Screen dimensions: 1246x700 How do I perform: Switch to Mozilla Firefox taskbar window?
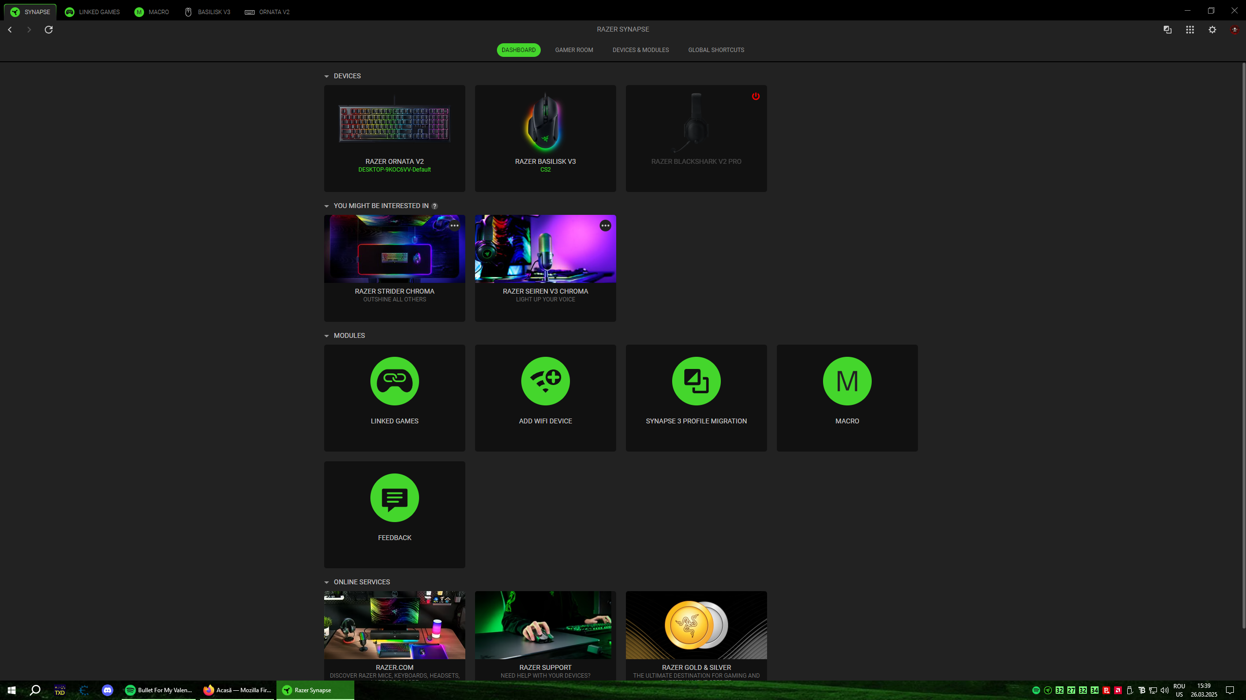pyautogui.click(x=237, y=690)
